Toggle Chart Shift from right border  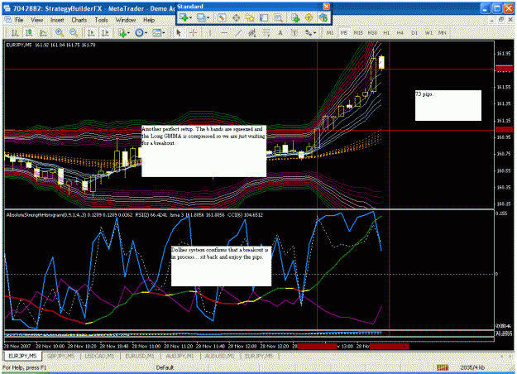(105, 32)
